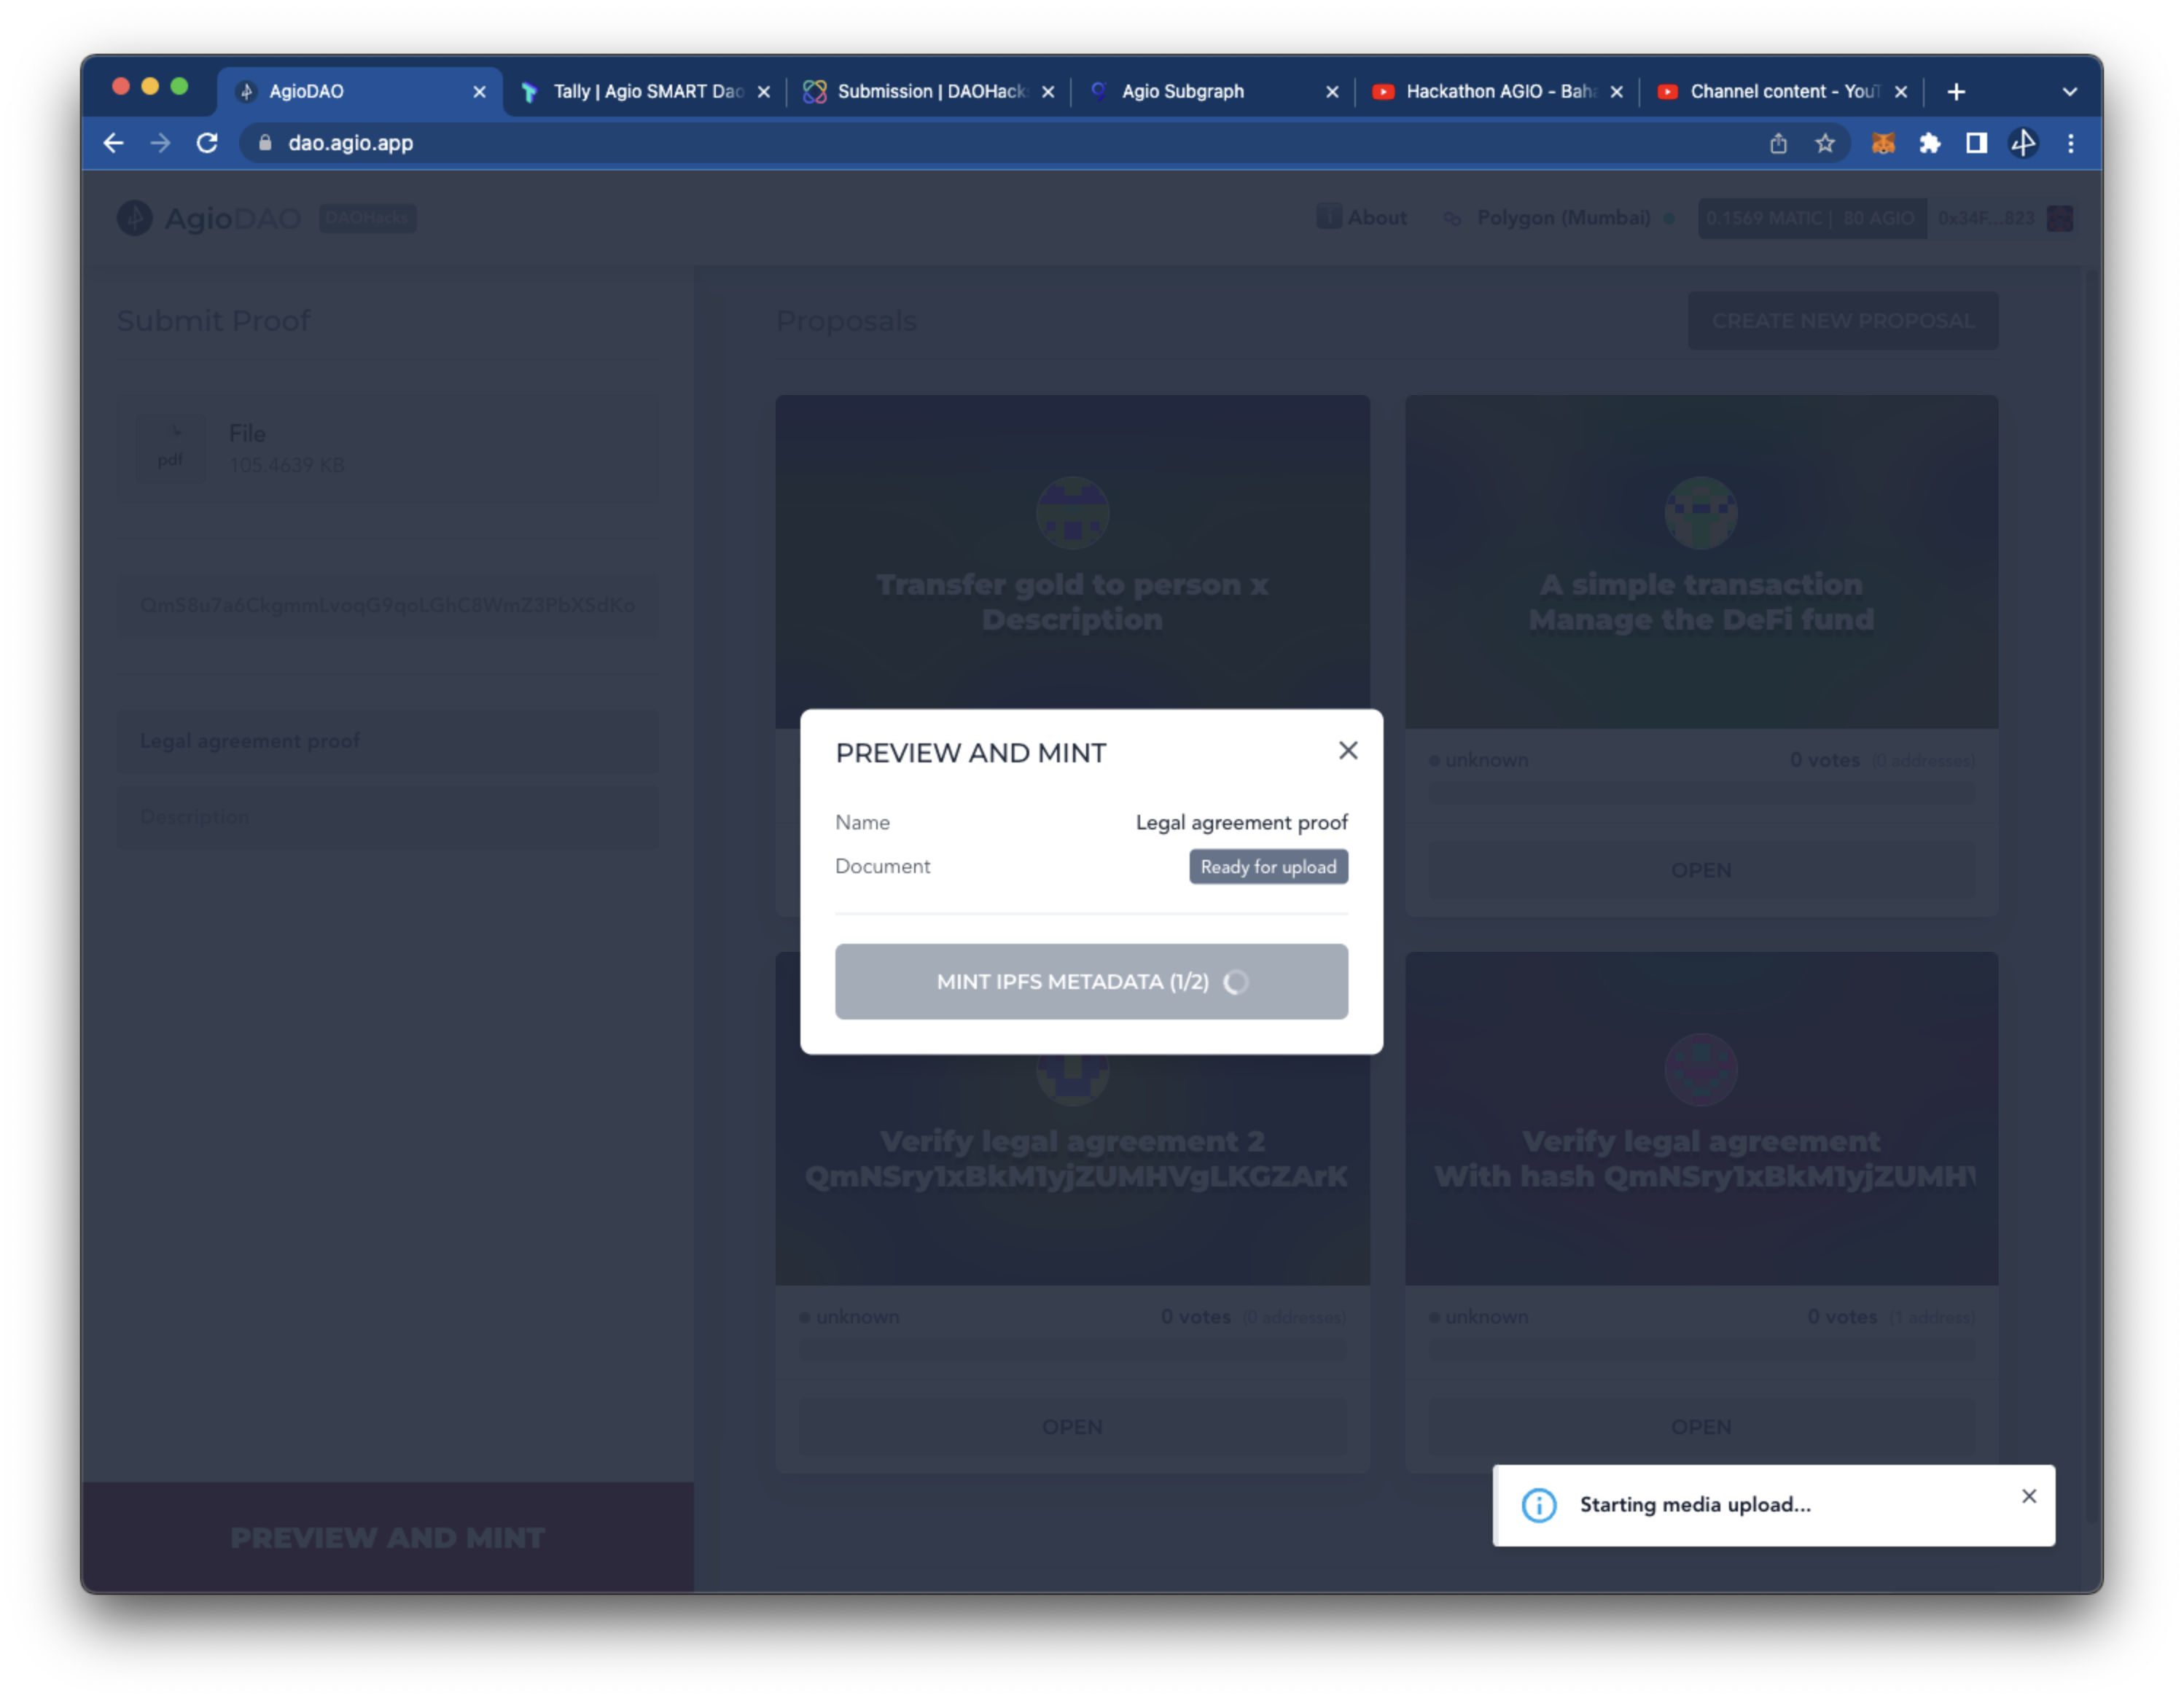Click the avatar on A simple transaction card

pos(1701,513)
